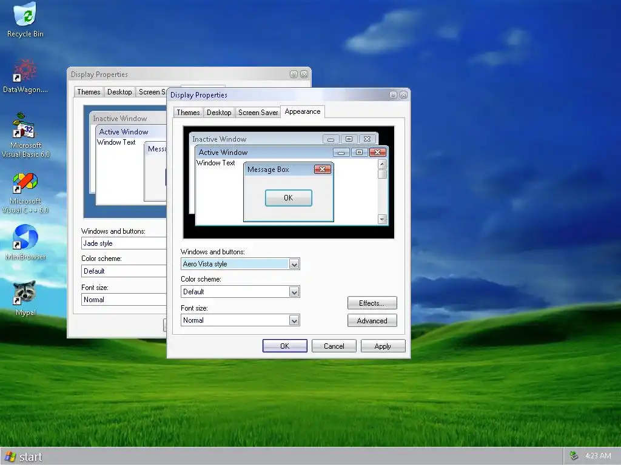Click the Apply button
621x465 pixels.
383,346
